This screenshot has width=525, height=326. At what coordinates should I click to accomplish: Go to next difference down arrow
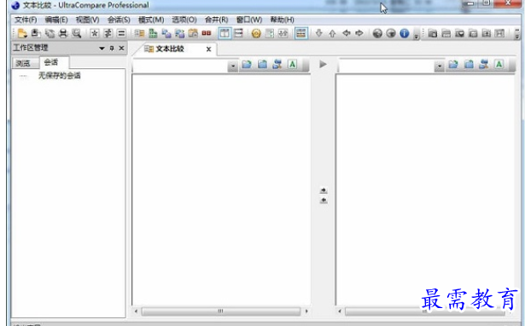tap(318, 33)
